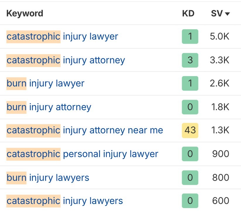Click the Keyword column header

[25, 13]
